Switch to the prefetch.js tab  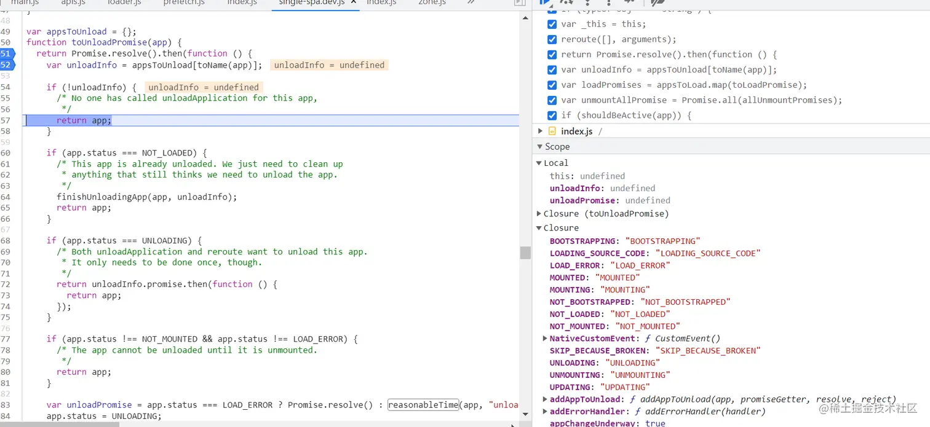click(x=184, y=2)
